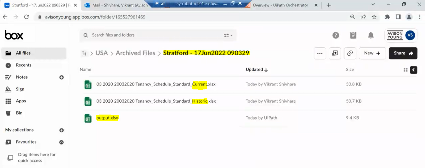The height and width of the screenshot is (168, 425).
Task: Open Archived Files breadcrumb link
Action: click(x=135, y=53)
